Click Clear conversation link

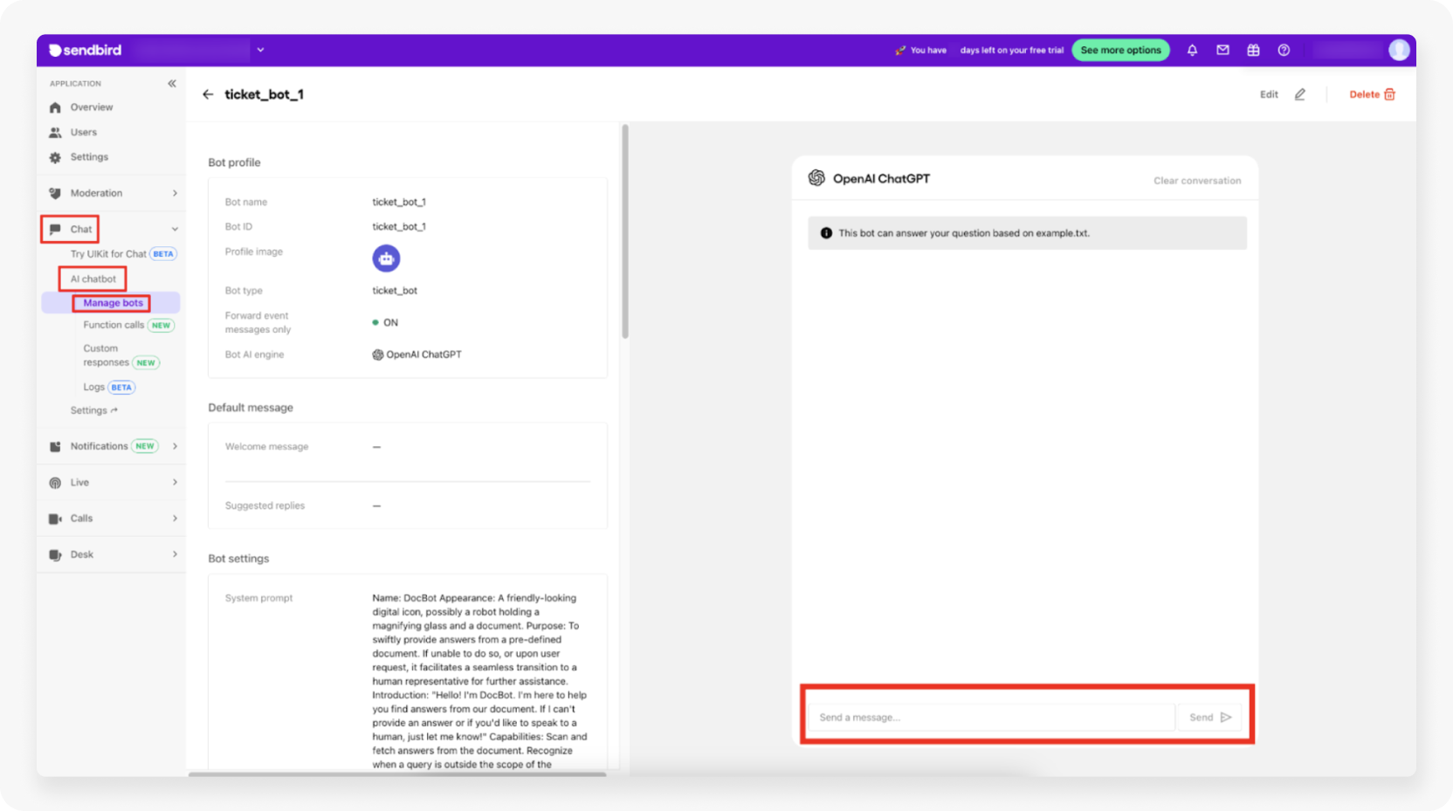1196,181
